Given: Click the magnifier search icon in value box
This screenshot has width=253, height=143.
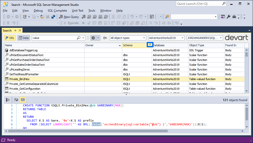Looking at the screenshot, I should pyautogui.click(x=79, y=38).
